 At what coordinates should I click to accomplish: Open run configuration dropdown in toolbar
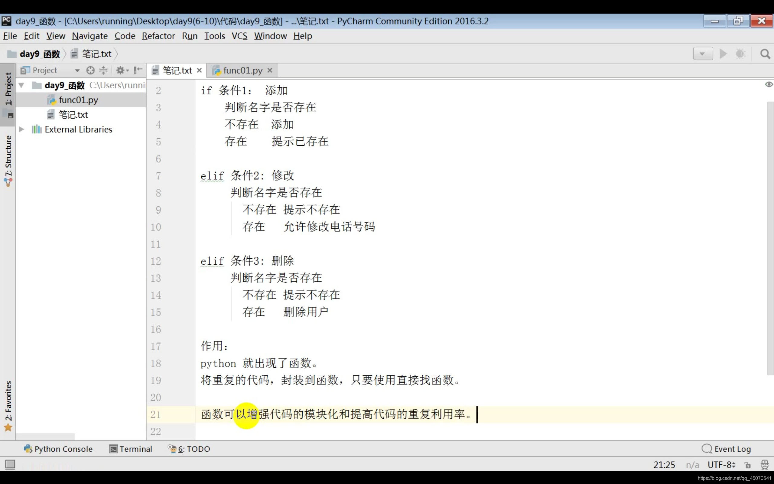pyautogui.click(x=703, y=54)
